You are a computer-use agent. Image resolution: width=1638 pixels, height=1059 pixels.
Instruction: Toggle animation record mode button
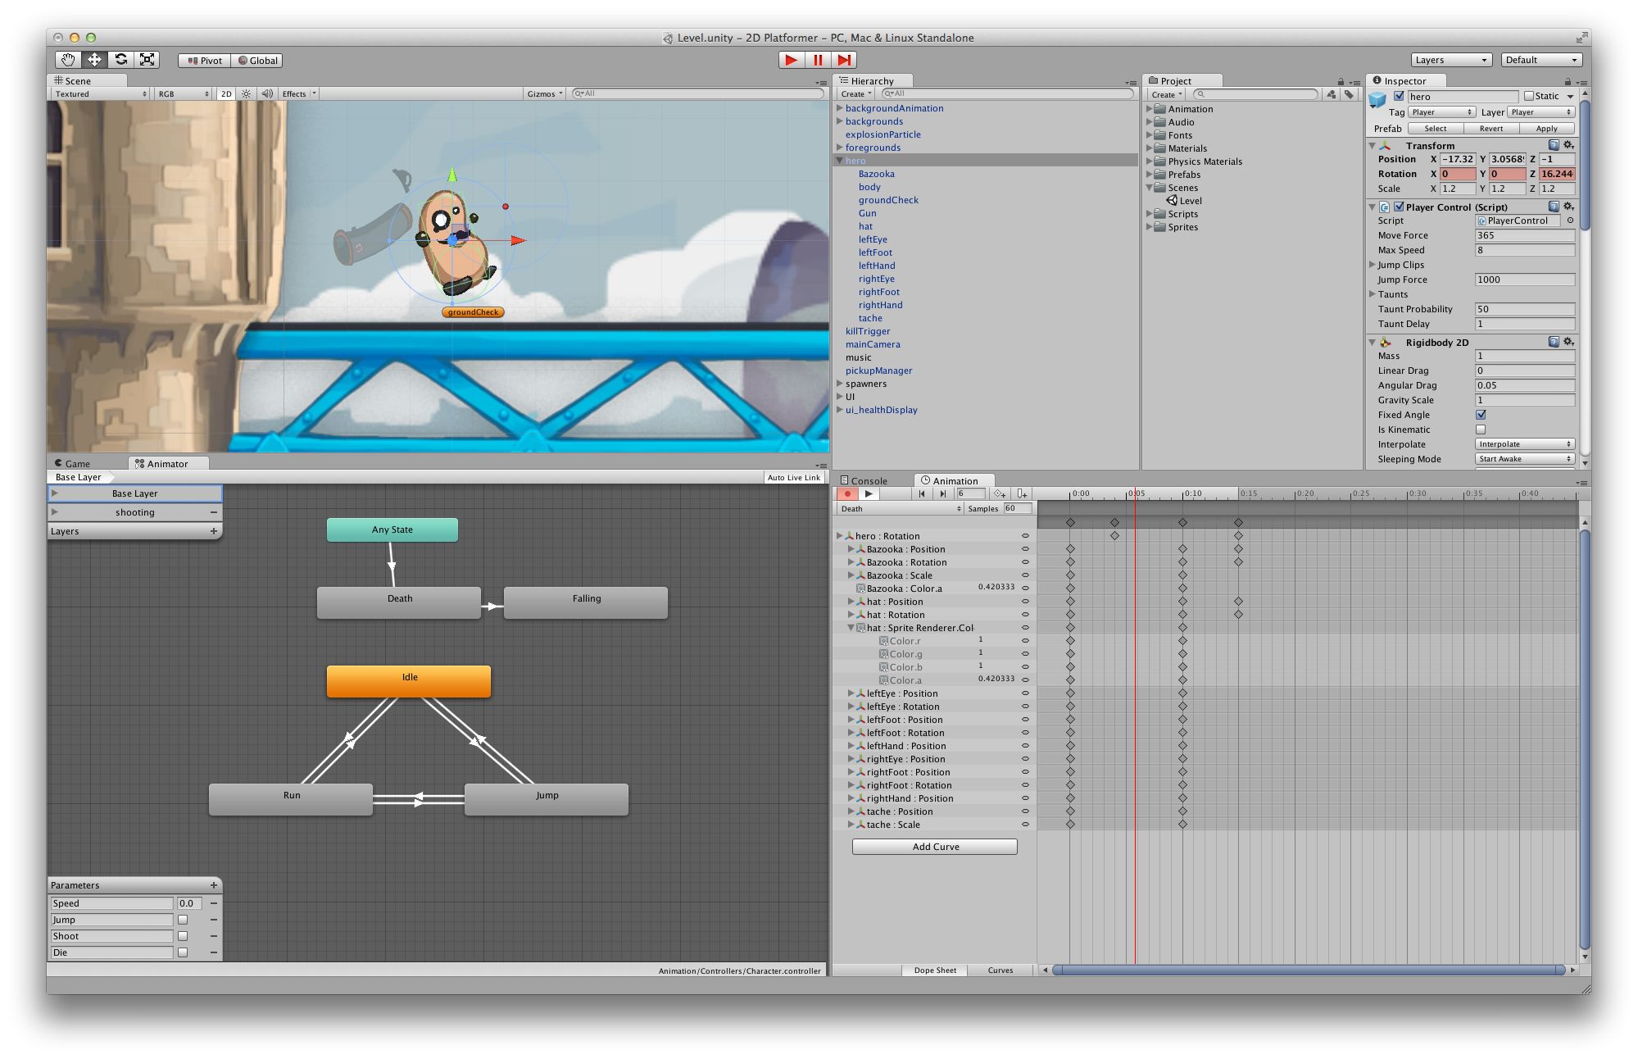847,493
